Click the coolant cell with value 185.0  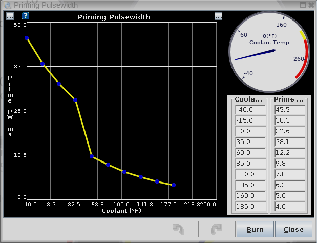(x=249, y=207)
